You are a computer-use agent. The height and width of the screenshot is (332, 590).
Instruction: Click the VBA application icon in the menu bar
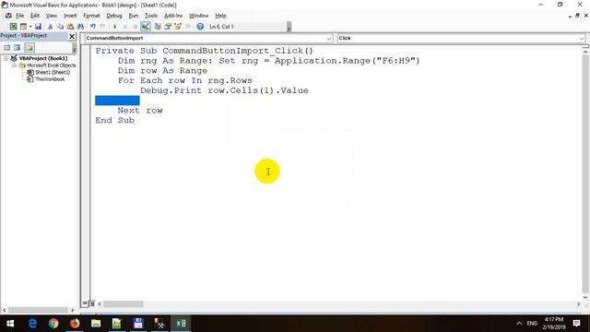tap(8, 16)
